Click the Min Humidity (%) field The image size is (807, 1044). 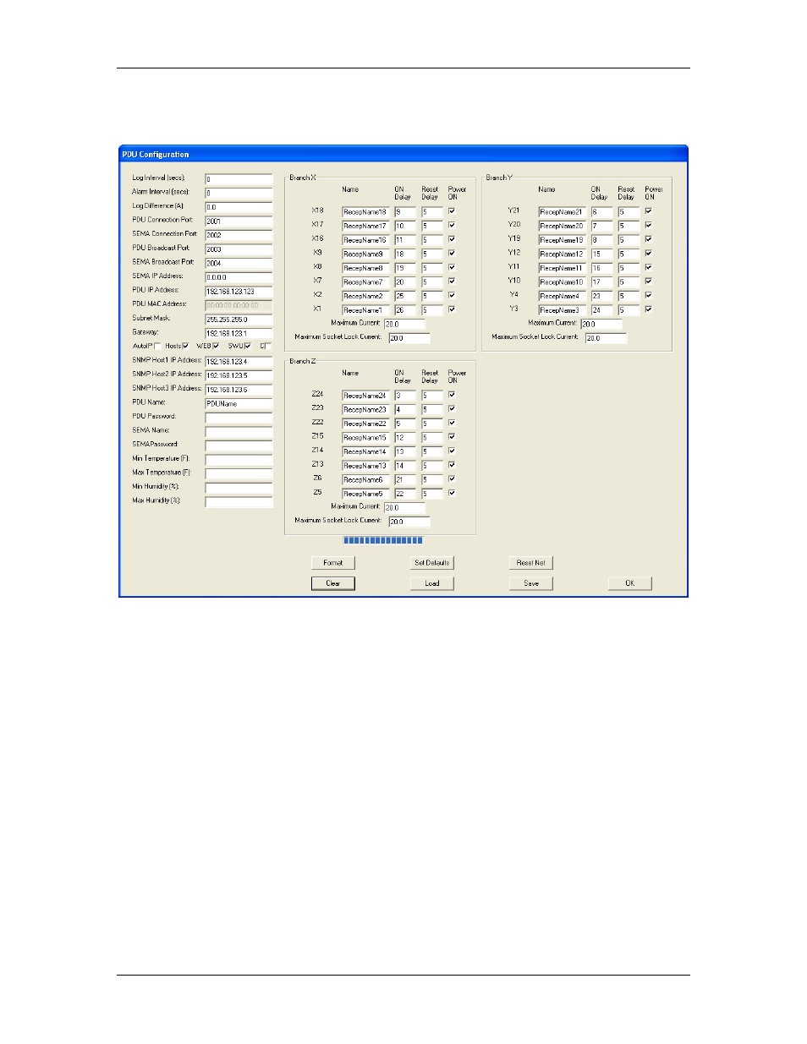click(x=239, y=488)
